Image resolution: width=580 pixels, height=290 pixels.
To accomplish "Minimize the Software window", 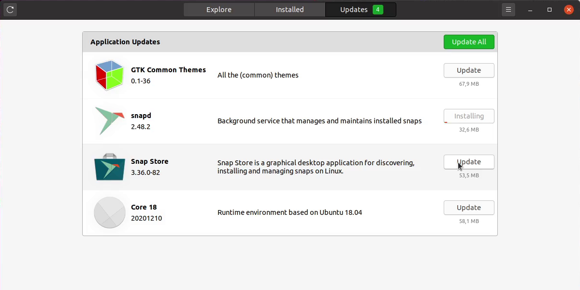I will point(531,10).
